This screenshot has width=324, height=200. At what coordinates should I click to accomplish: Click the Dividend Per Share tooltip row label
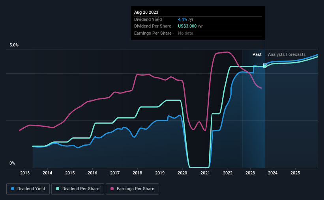tap(153, 26)
